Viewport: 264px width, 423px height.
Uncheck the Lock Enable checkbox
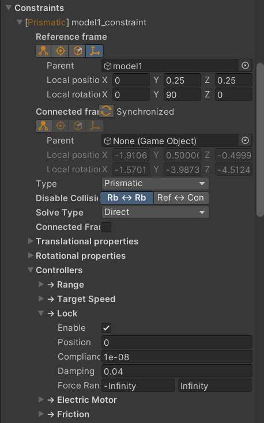pyautogui.click(x=107, y=328)
